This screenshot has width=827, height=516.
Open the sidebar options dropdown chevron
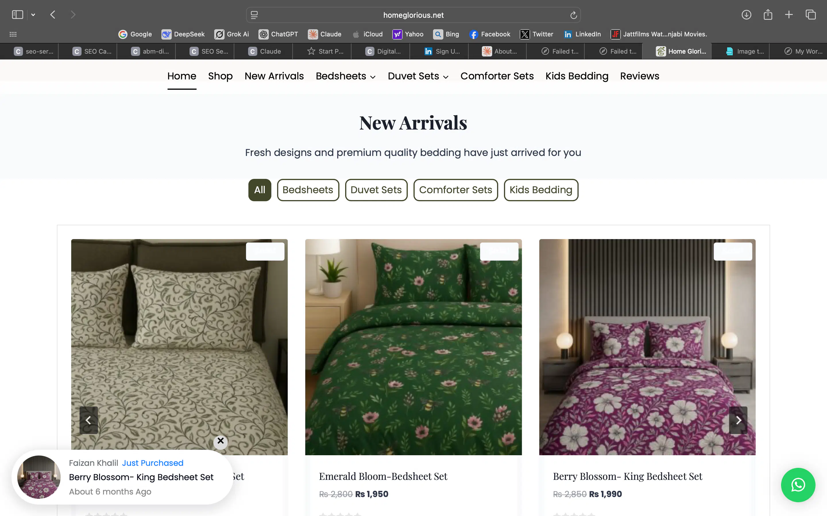click(33, 15)
